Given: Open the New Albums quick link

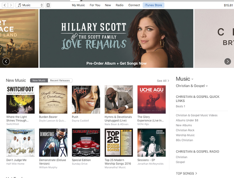Looking at the screenshot, I should [184, 125].
